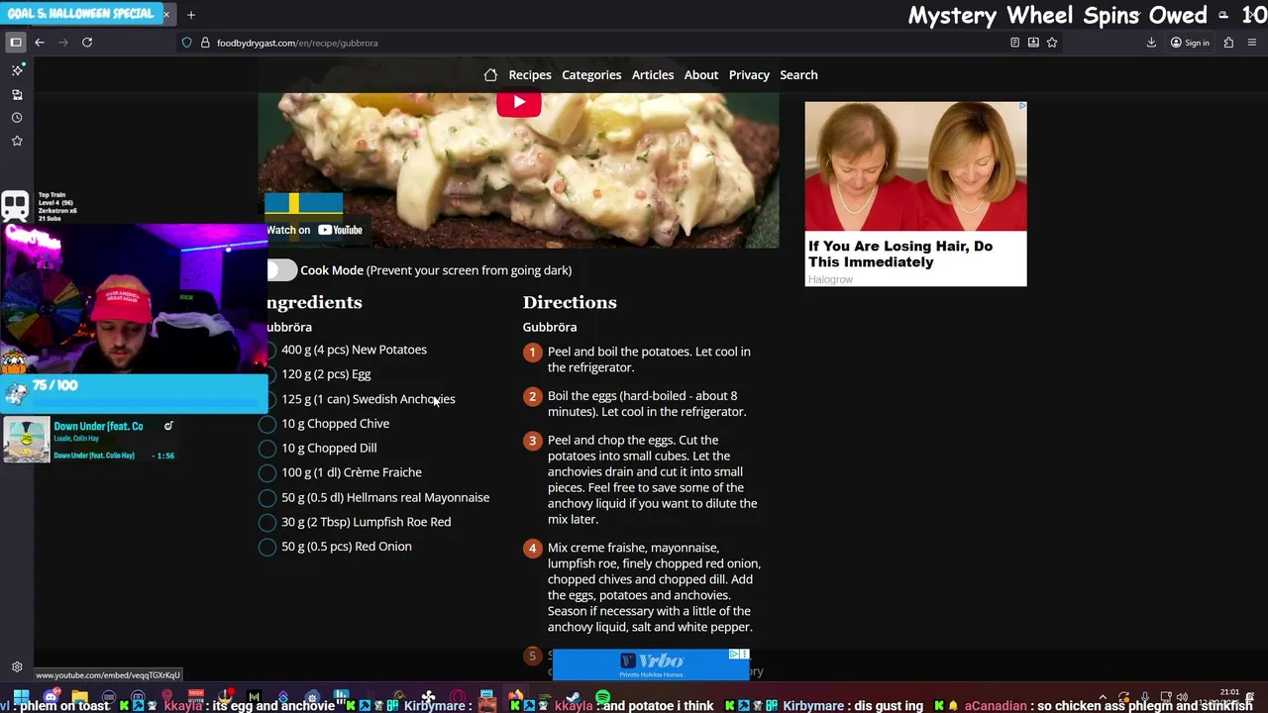Open bookmarks star in the sidebar
1268x713 pixels.
(x=17, y=142)
